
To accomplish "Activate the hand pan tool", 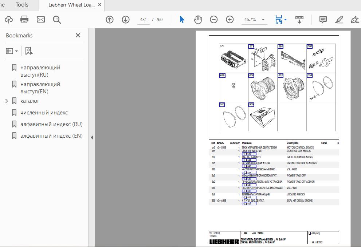I will 198,20.
